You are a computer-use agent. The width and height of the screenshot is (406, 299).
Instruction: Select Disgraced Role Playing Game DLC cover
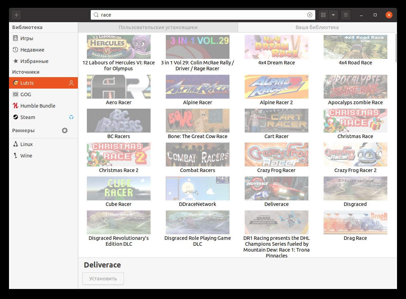point(198,223)
